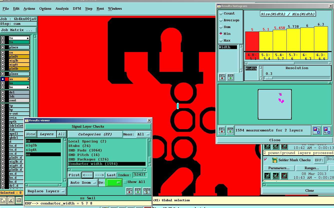
Task: Click the yellow 6.3-6.6 histogram bar
Action: pyautogui.click(x=321, y=39)
